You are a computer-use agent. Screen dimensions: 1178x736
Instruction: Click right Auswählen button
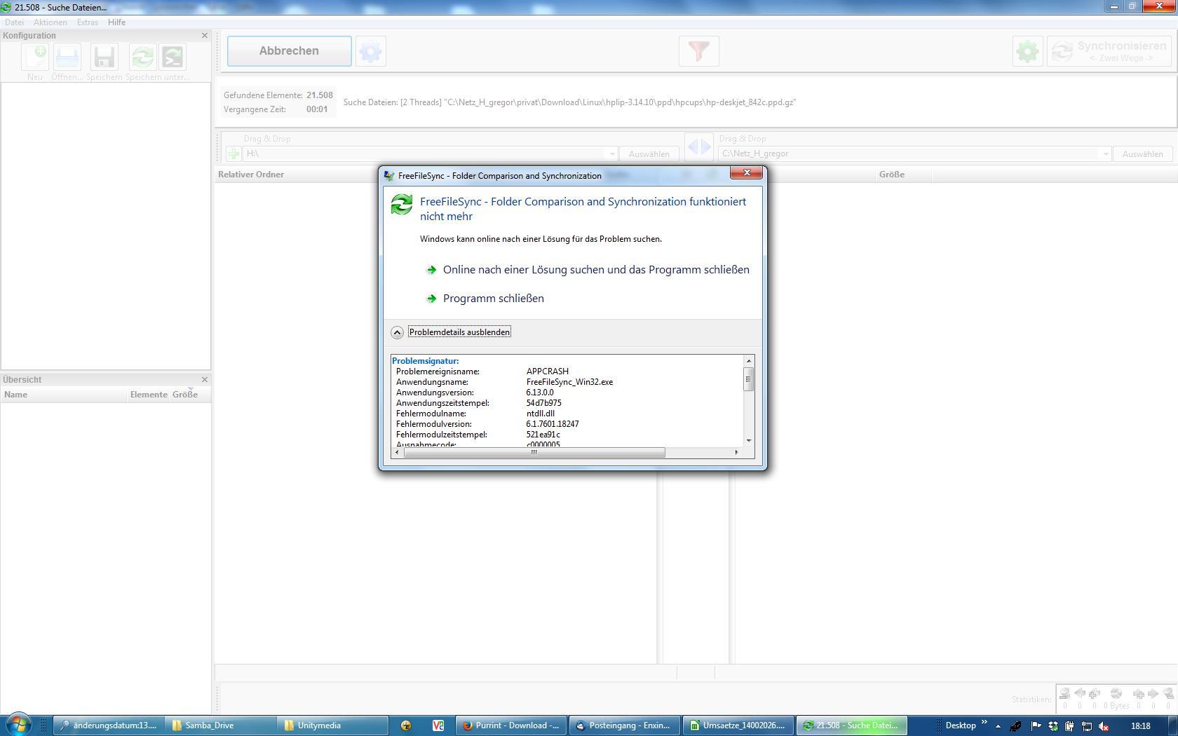1142,154
